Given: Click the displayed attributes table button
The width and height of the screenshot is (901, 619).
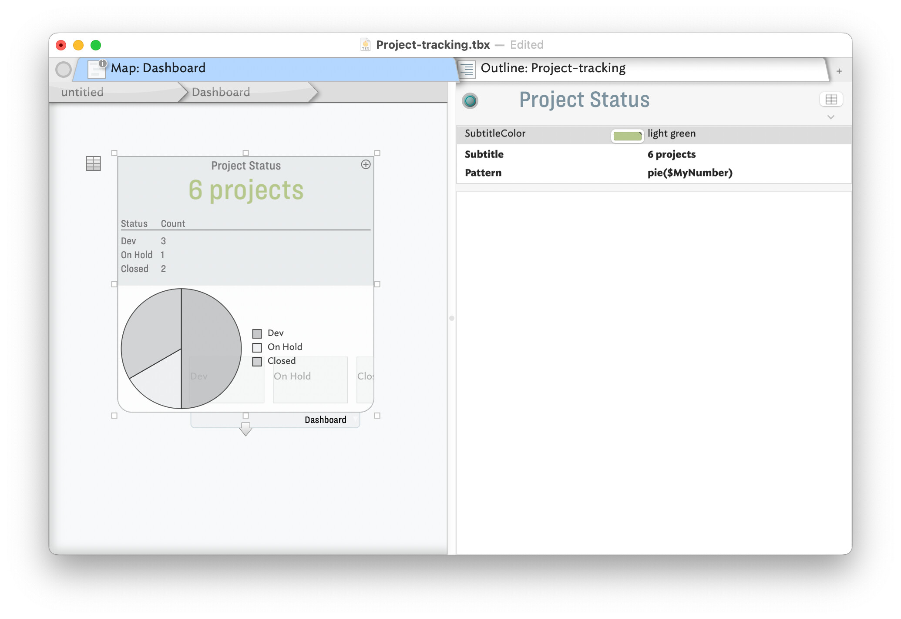Looking at the screenshot, I should tap(830, 100).
